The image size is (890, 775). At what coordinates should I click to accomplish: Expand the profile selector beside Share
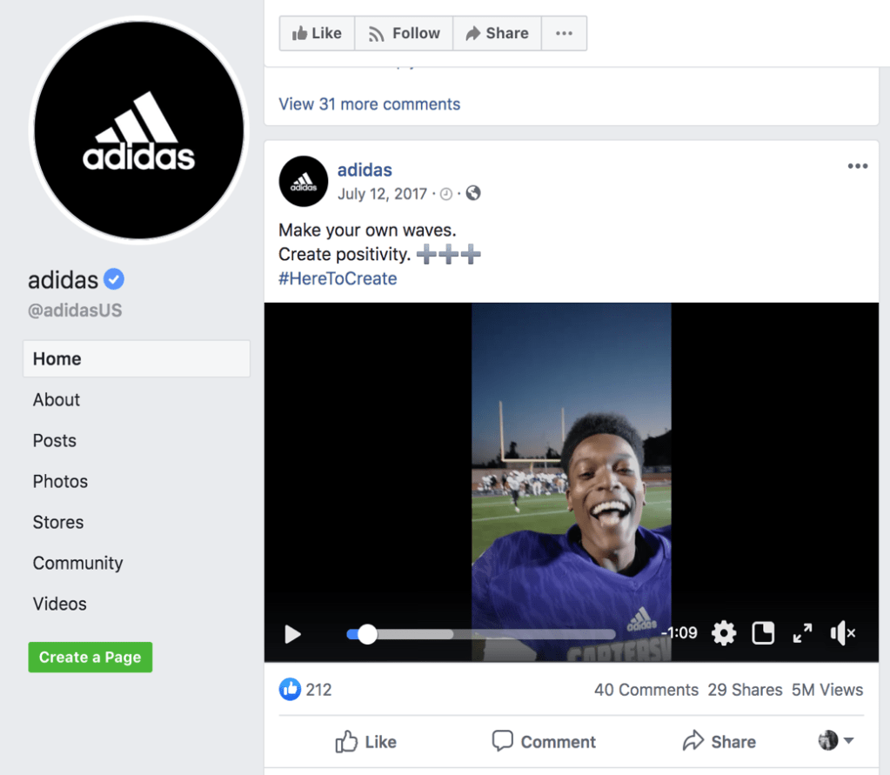[836, 740]
